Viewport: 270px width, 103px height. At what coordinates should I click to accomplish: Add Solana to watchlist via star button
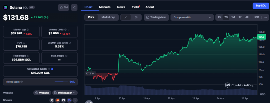pyautogui.click(x=64, y=8)
